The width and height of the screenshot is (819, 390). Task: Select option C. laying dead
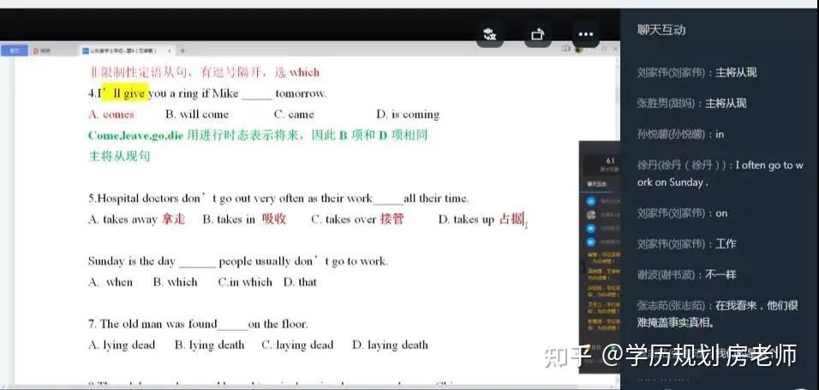(x=297, y=345)
